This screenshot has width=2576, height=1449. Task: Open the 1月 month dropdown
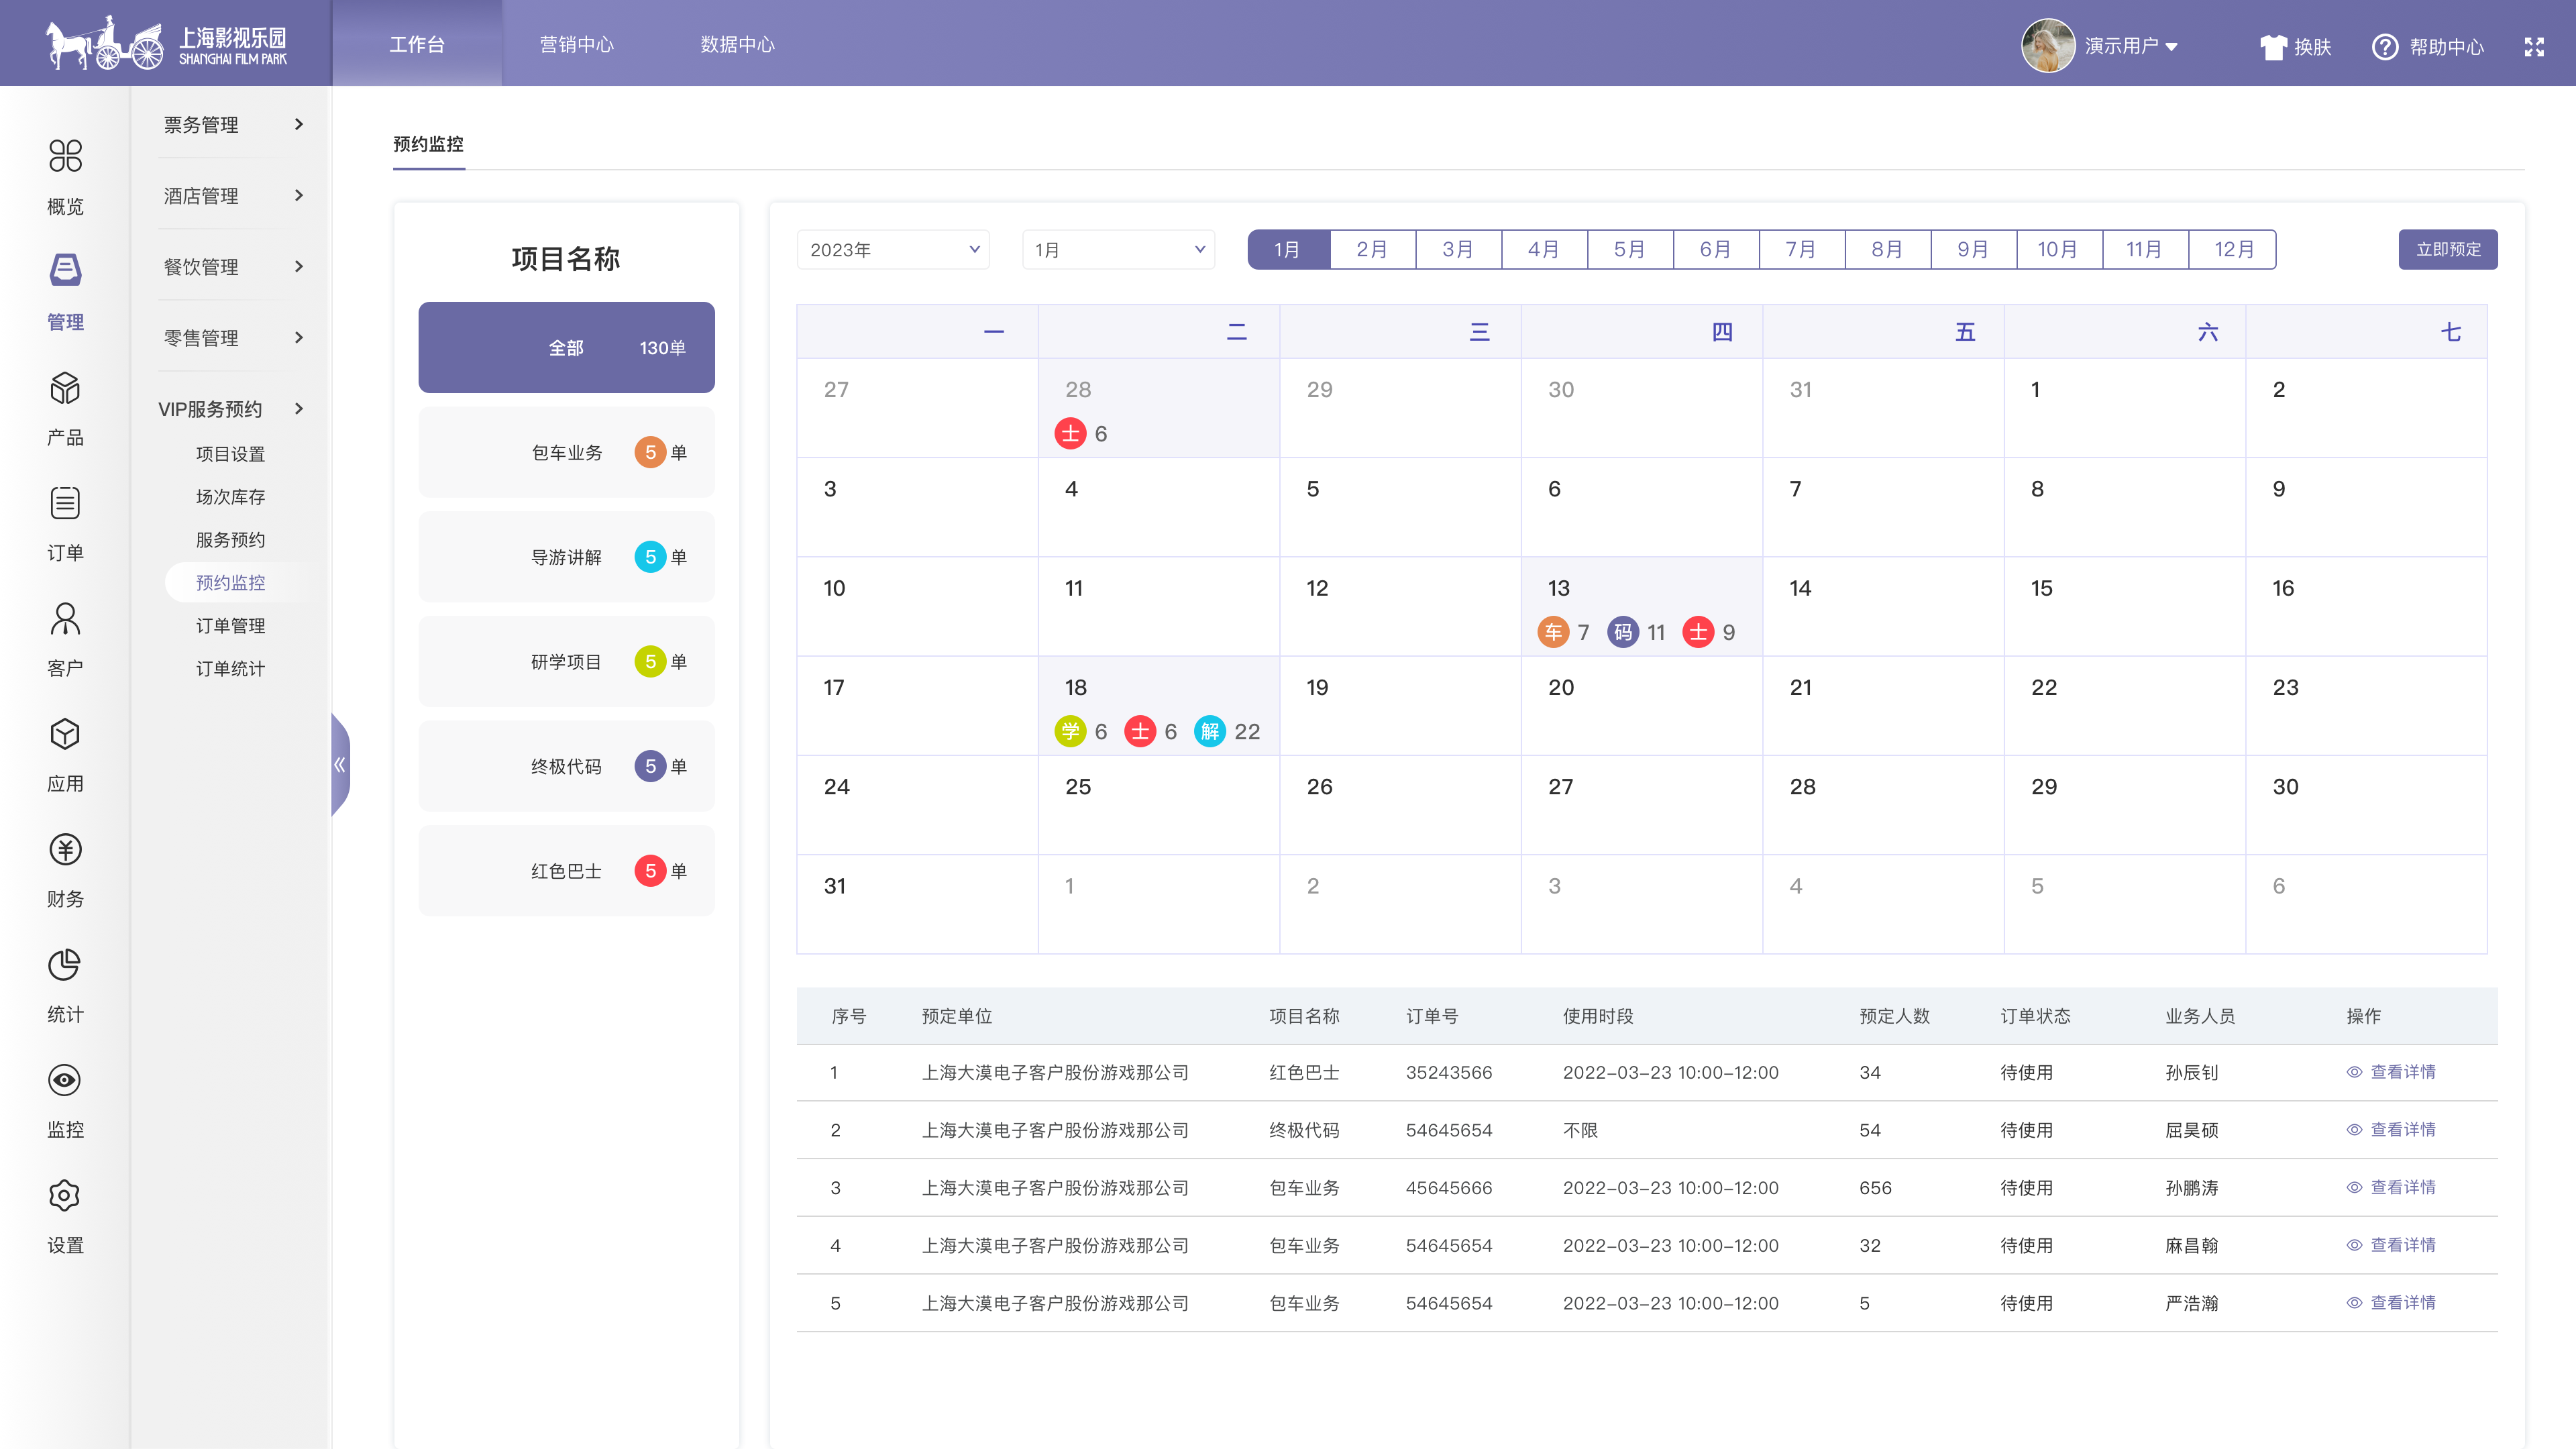point(1118,249)
